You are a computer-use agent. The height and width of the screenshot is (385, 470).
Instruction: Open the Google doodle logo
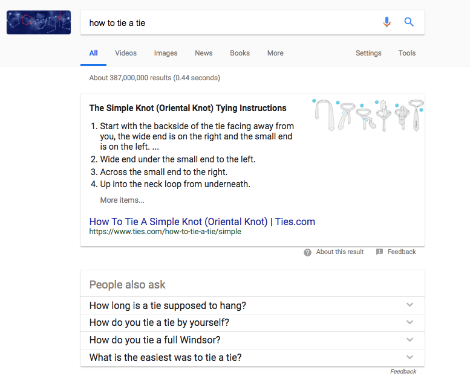tap(38, 22)
